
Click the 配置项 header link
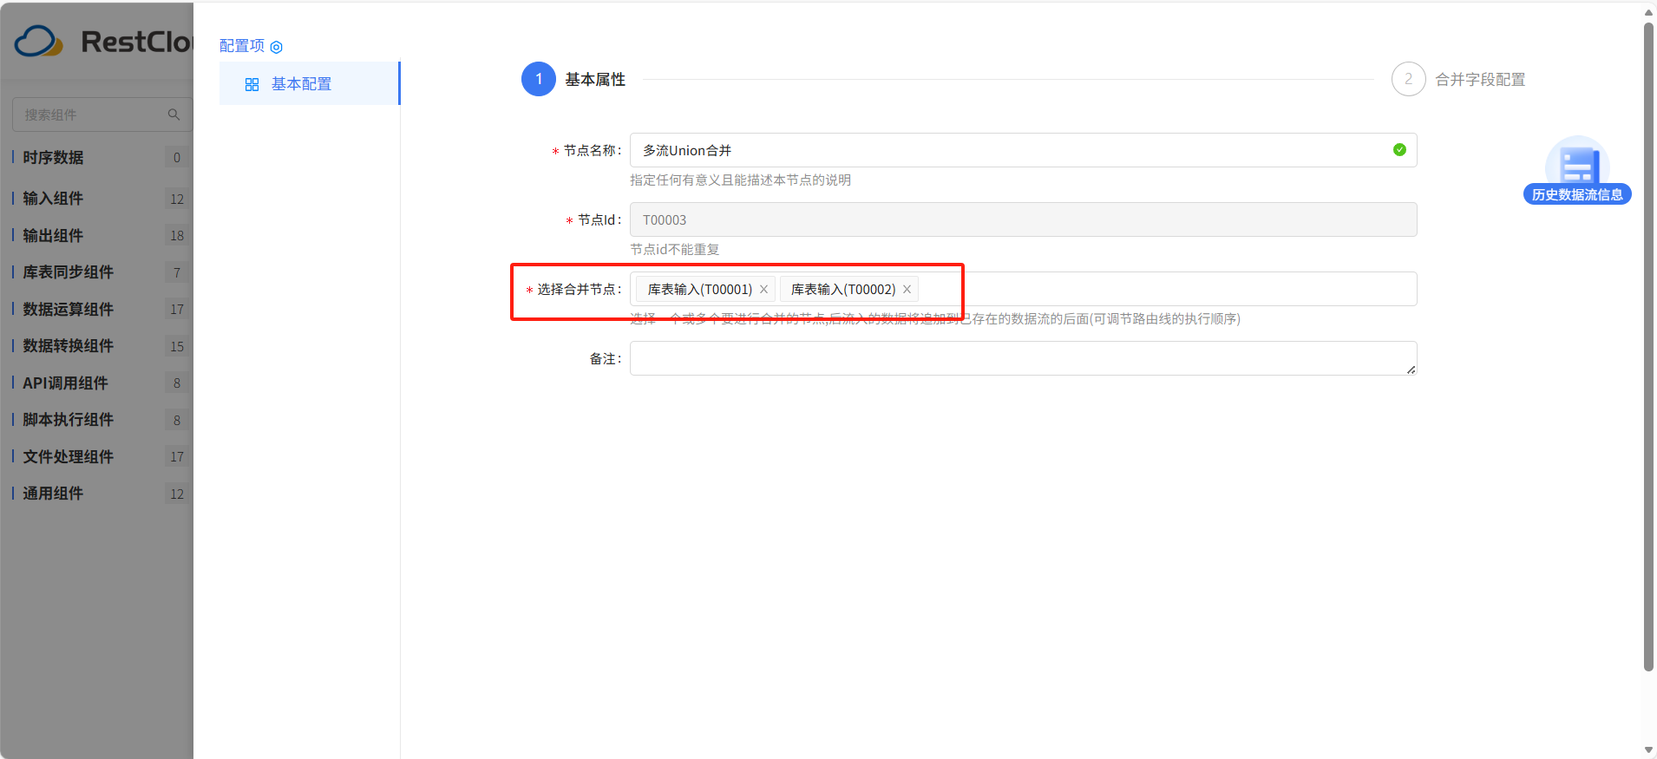tap(242, 46)
